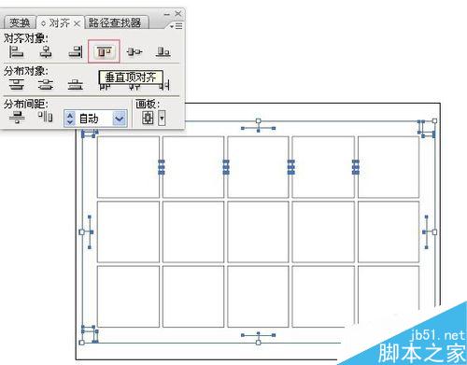Viewport: 467px width, 365px height.
Task: Click the vertical align bottom icon
Action: pos(163,51)
